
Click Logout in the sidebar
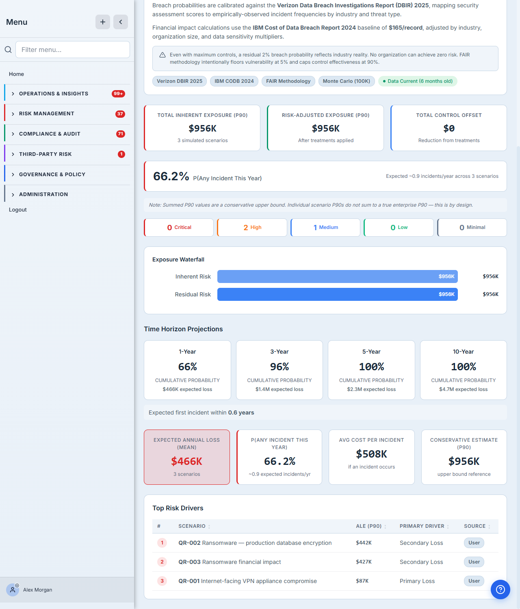tap(18, 209)
